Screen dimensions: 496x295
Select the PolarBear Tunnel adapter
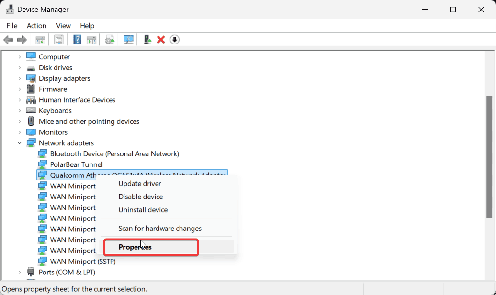76,164
